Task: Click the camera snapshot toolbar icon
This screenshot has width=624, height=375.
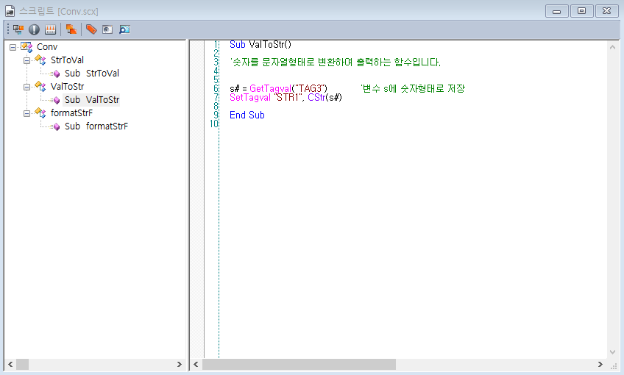Action: click(x=107, y=29)
